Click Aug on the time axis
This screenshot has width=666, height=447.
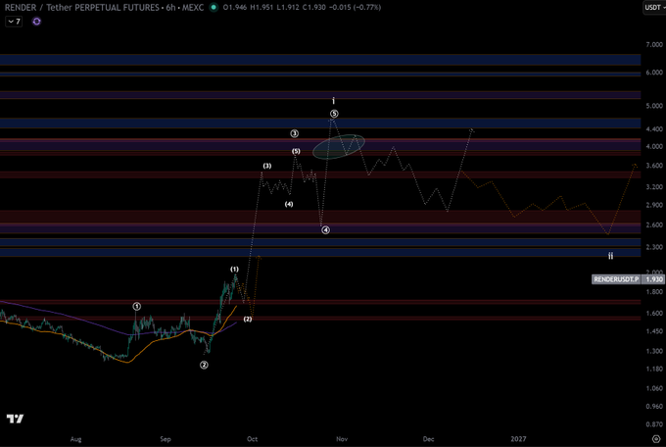[x=75, y=439]
